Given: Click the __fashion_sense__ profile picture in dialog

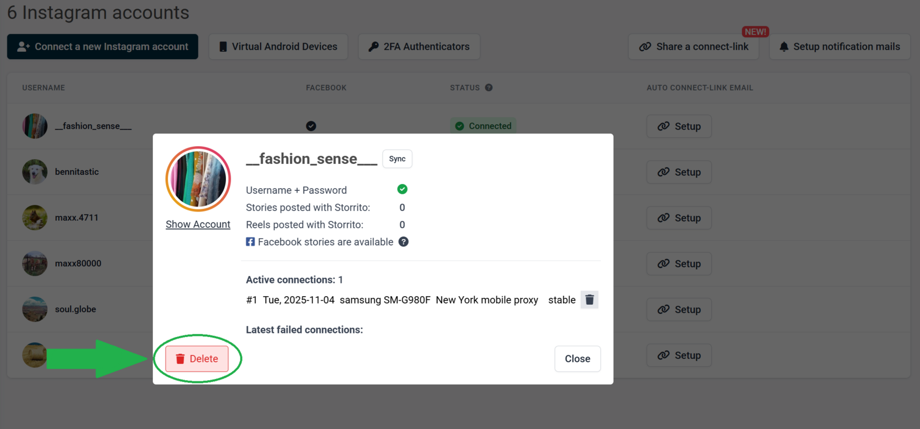Looking at the screenshot, I should pyautogui.click(x=198, y=179).
